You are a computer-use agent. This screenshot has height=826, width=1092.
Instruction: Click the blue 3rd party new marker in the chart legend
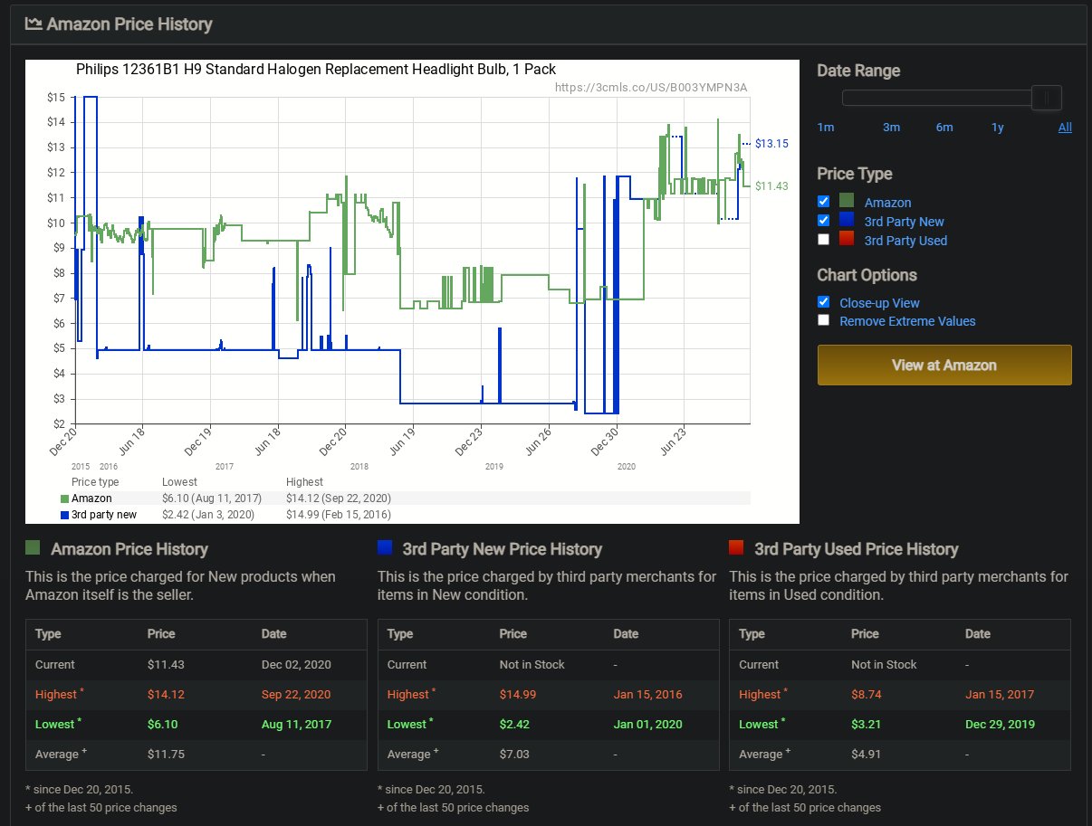[x=64, y=515]
